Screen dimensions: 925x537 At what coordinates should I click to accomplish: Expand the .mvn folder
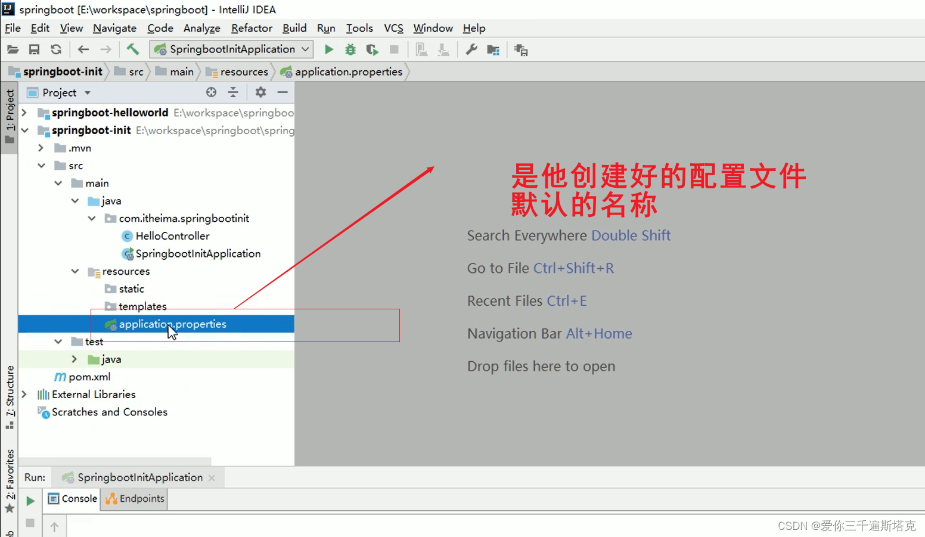click(x=40, y=147)
